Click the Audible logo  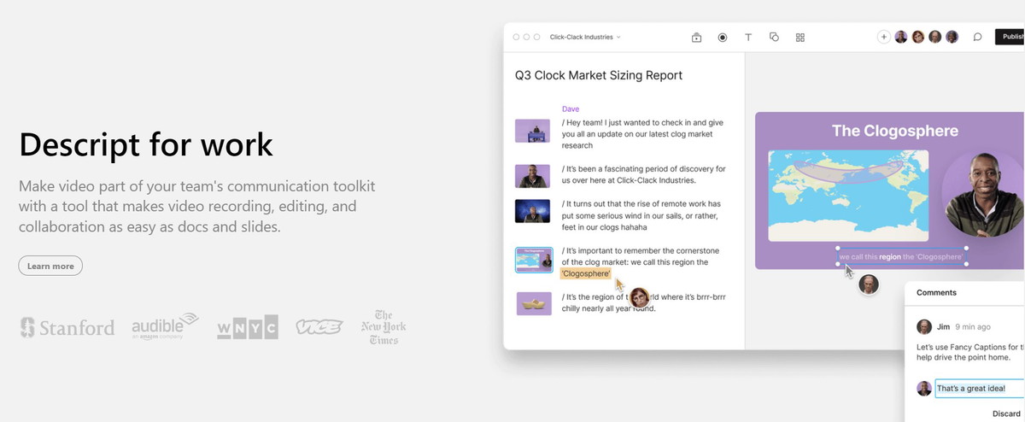(x=165, y=326)
